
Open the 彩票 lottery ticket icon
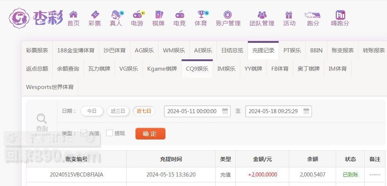click(95, 15)
